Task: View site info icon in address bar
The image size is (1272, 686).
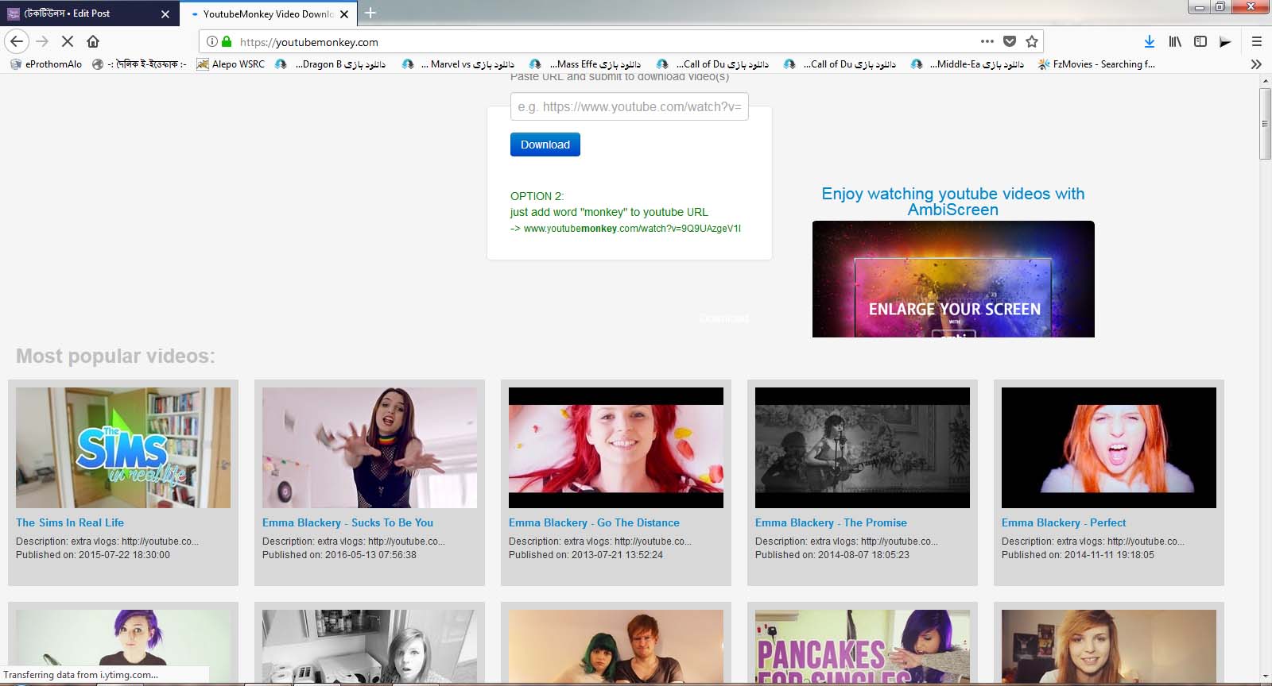Action: tap(211, 41)
